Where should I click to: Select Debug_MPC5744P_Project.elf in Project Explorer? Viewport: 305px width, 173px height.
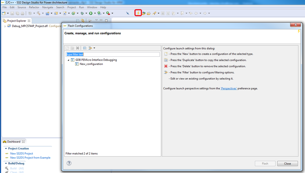pos(30,26)
